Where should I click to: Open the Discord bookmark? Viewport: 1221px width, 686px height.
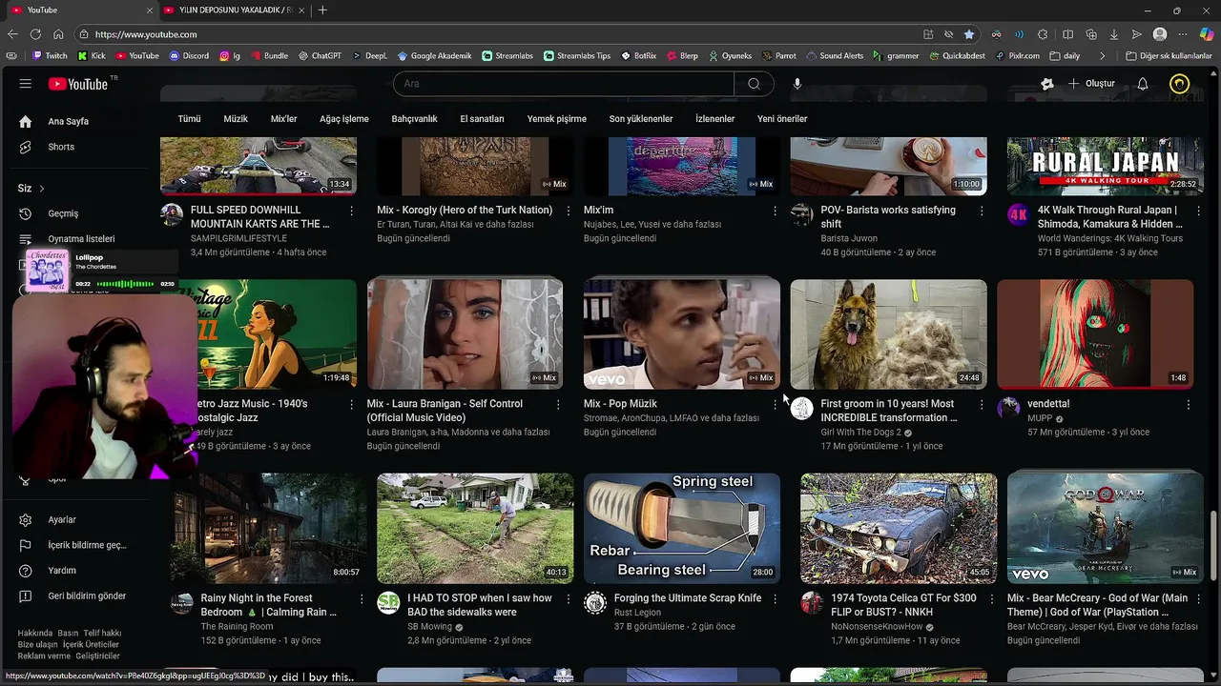(190, 56)
